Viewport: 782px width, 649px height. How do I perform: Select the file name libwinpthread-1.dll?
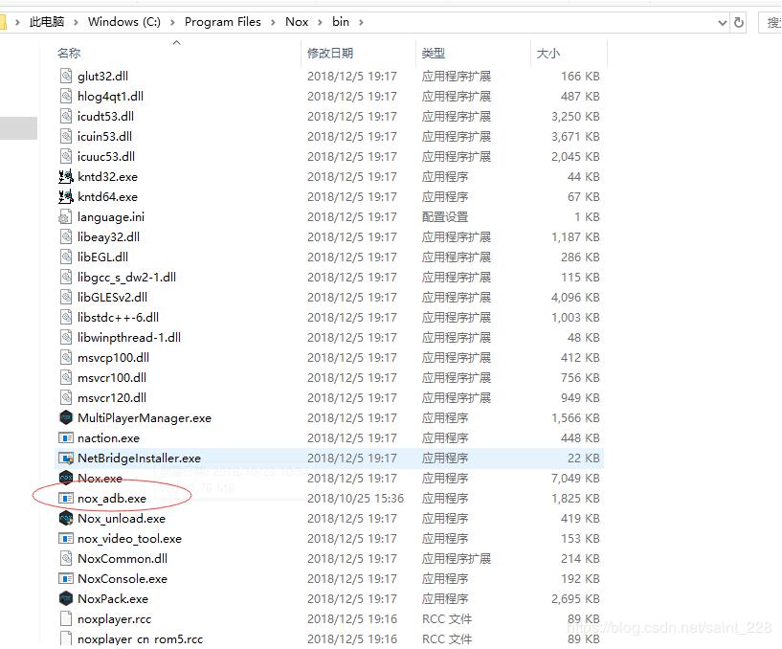(x=129, y=338)
